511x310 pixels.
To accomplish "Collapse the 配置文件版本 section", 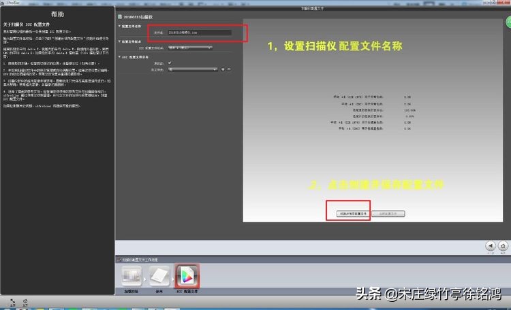I will click(119, 41).
